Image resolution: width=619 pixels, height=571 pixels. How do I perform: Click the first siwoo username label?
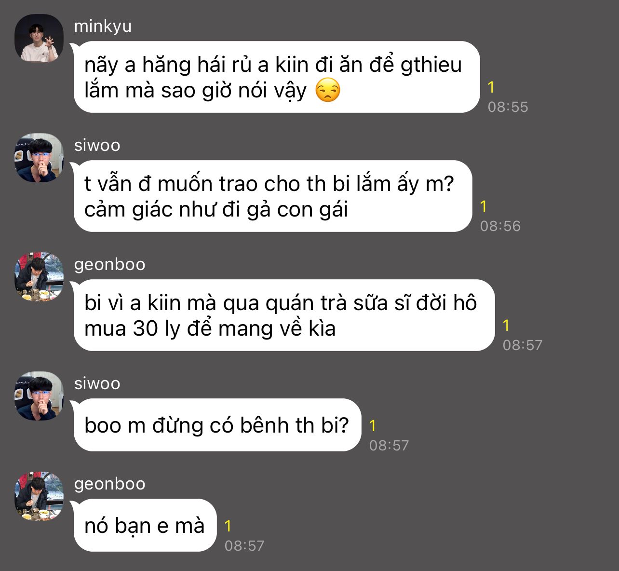(97, 145)
